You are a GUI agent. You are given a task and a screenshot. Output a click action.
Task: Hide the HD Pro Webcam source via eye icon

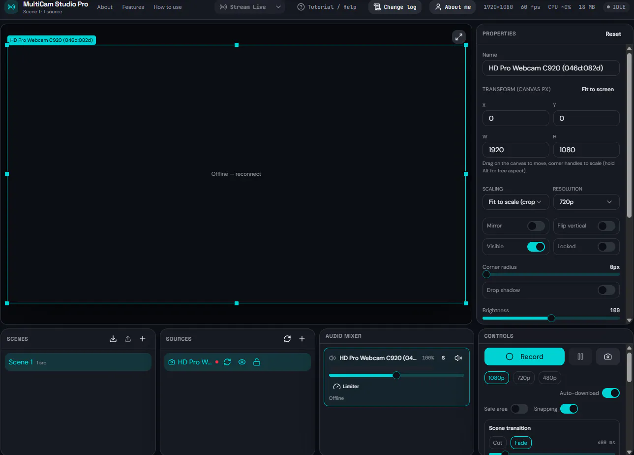[242, 362]
